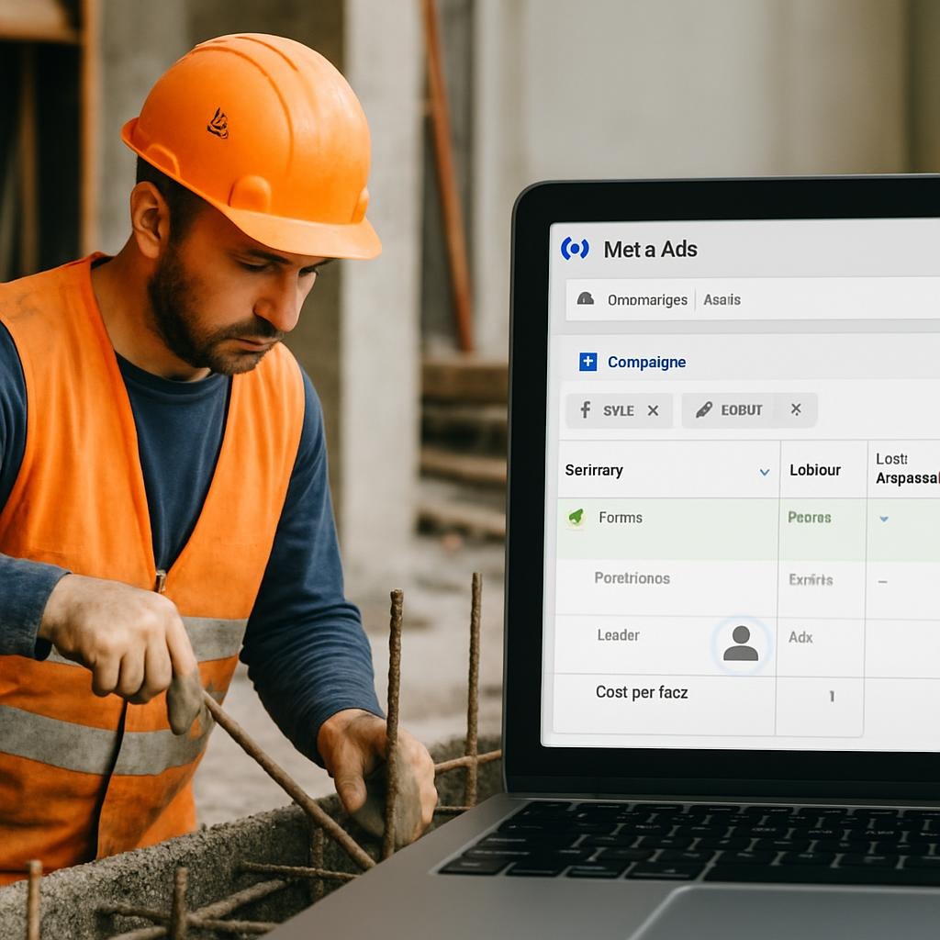
Task: Remove the SVLE filter chip with X
Action: point(653,410)
